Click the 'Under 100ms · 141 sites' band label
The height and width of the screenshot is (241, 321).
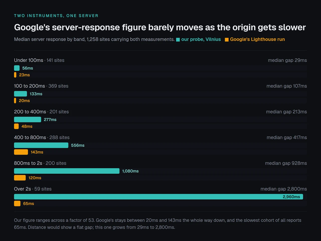[39, 60]
